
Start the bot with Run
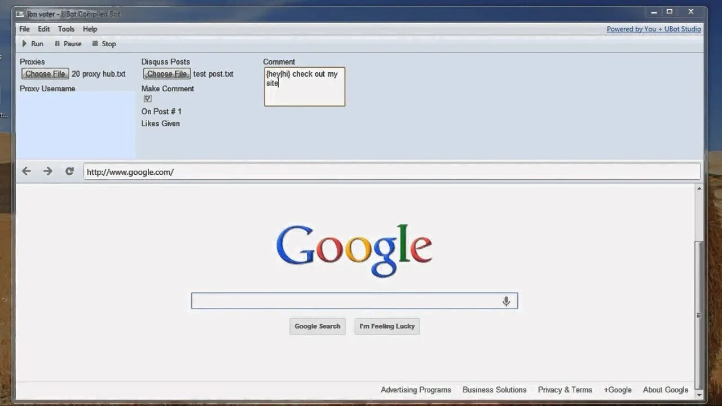[32, 43]
